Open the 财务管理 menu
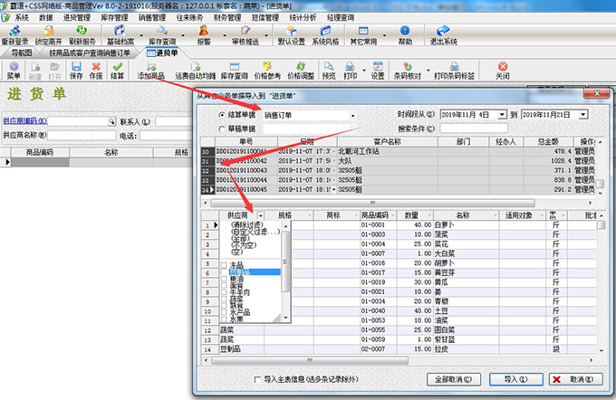Image resolution: width=616 pixels, height=400 pixels. pos(227,18)
